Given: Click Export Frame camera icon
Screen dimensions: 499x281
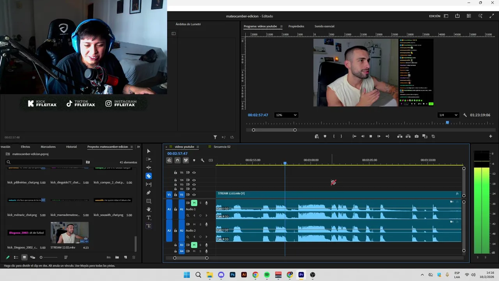Looking at the screenshot, I should 417,136.
